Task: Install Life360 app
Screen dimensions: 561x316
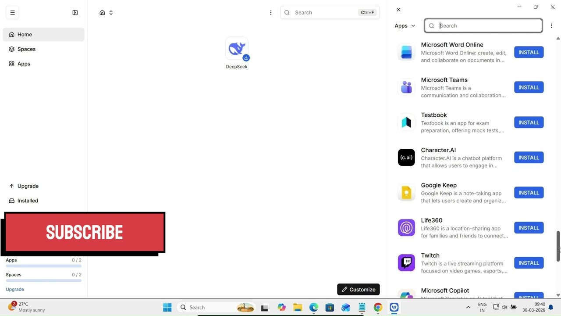Action: tap(529, 228)
